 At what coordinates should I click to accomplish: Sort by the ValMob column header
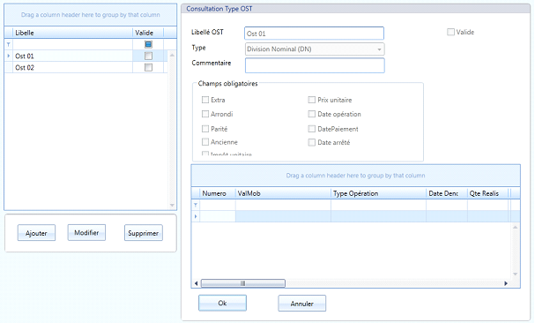(283, 193)
